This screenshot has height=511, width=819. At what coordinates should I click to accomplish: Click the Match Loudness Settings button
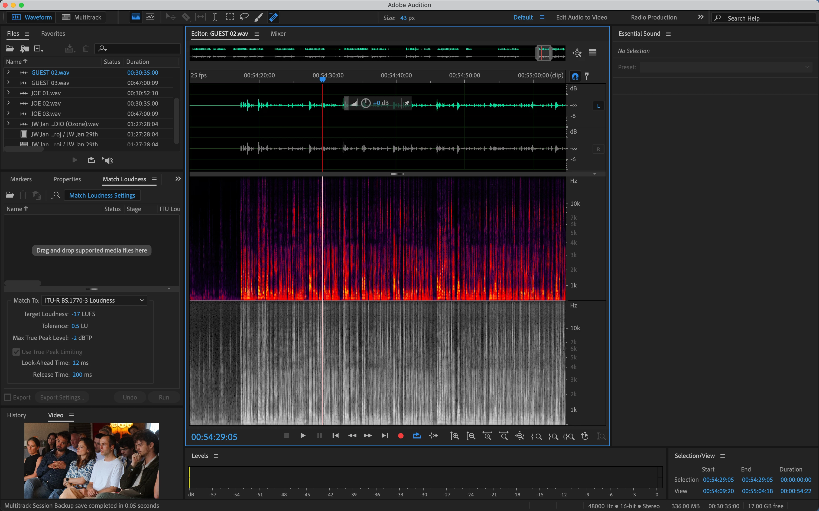[102, 195]
